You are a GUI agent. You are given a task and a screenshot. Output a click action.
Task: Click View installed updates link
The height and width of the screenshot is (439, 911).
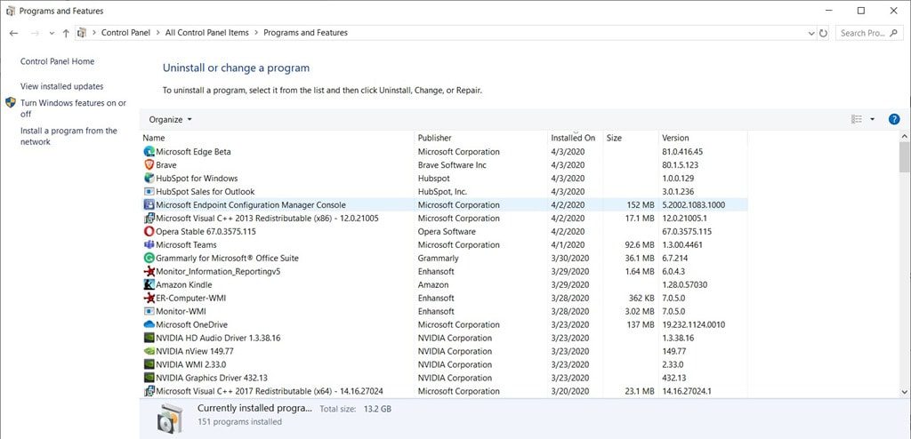pyautogui.click(x=61, y=86)
